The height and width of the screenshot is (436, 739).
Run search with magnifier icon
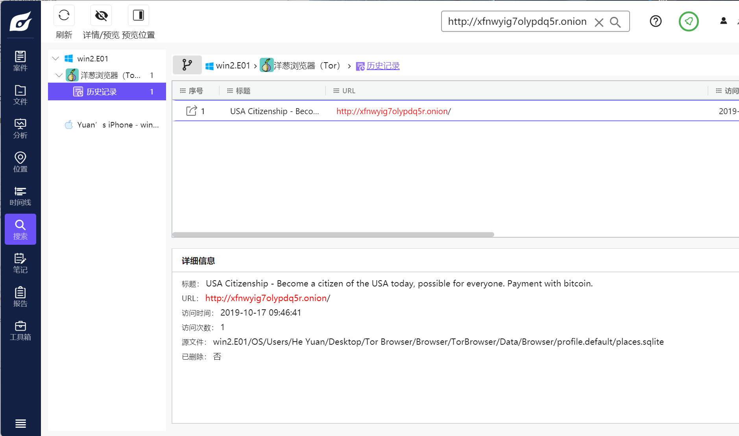[x=615, y=22]
